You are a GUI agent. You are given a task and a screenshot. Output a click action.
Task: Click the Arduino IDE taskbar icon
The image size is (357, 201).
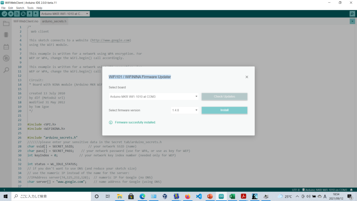[x=221, y=196]
